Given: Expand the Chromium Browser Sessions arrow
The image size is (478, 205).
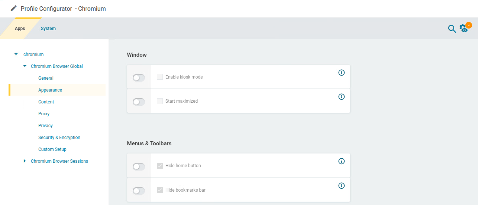Looking at the screenshot, I should tap(25, 161).
